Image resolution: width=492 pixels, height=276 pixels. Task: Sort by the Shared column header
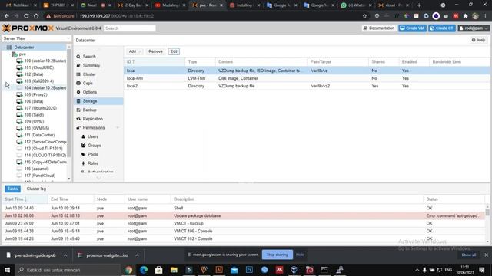point(384,61)
